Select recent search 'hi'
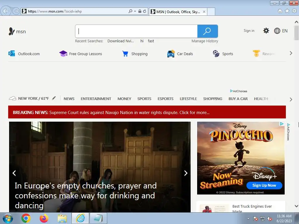299x224 pixels. [142, 41]
